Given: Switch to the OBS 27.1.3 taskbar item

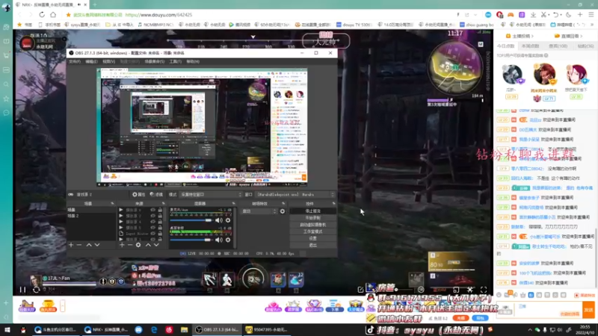Looking at the screenshot, I should tap(218, 330).
